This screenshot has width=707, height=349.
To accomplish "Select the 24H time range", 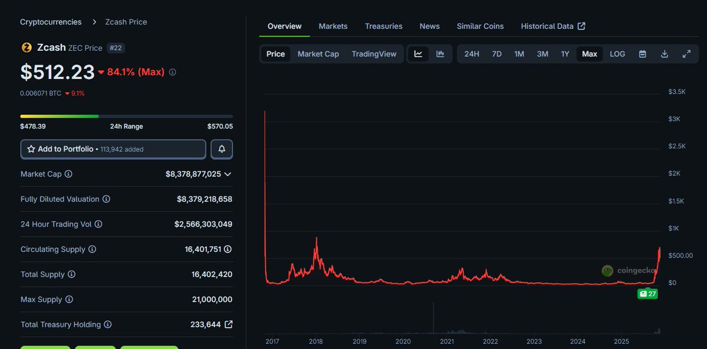I will point(472,54).
